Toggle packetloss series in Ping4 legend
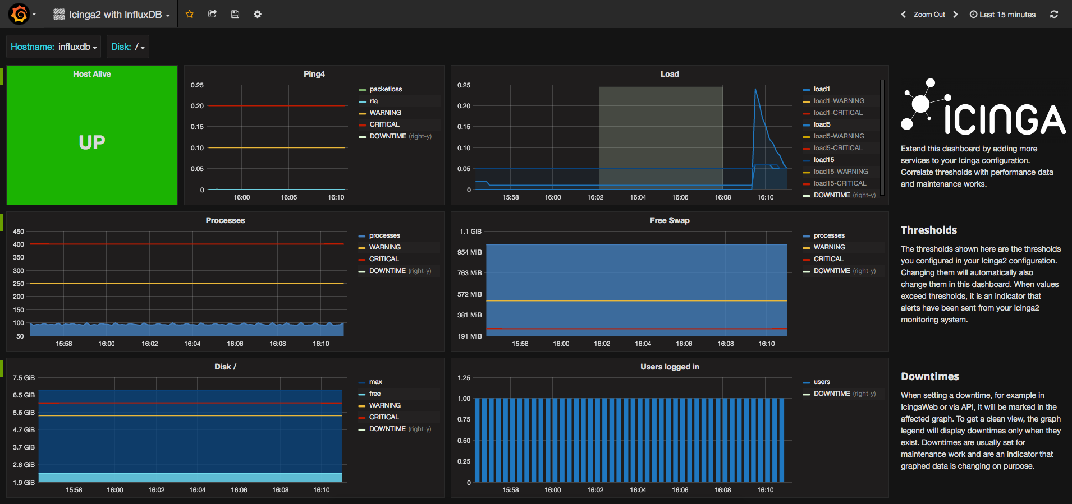This screenshot has height=504, width=1072. 386,89
